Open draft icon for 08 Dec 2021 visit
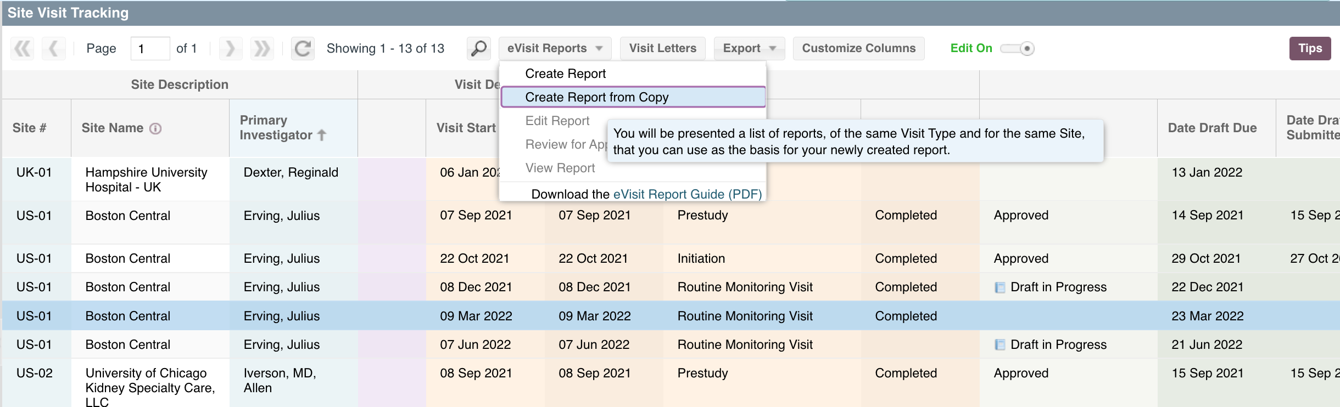The height and width of the screenshot is (407, 1340). click(x=1000, y=287)
